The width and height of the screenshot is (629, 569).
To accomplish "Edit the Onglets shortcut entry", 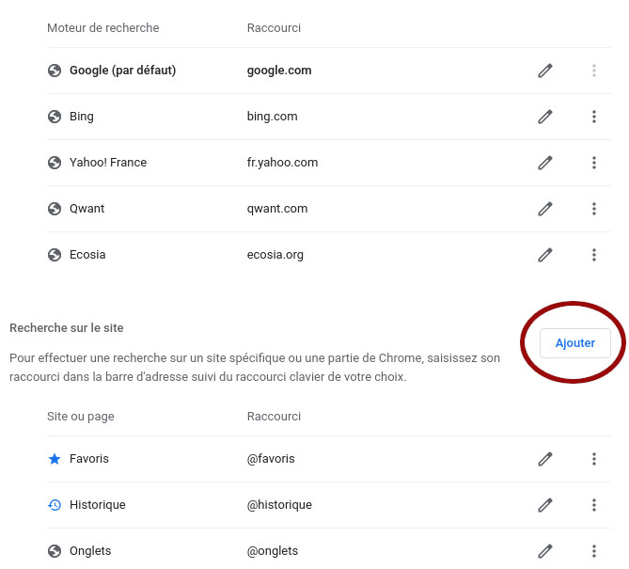I will (x=545, y=551).
